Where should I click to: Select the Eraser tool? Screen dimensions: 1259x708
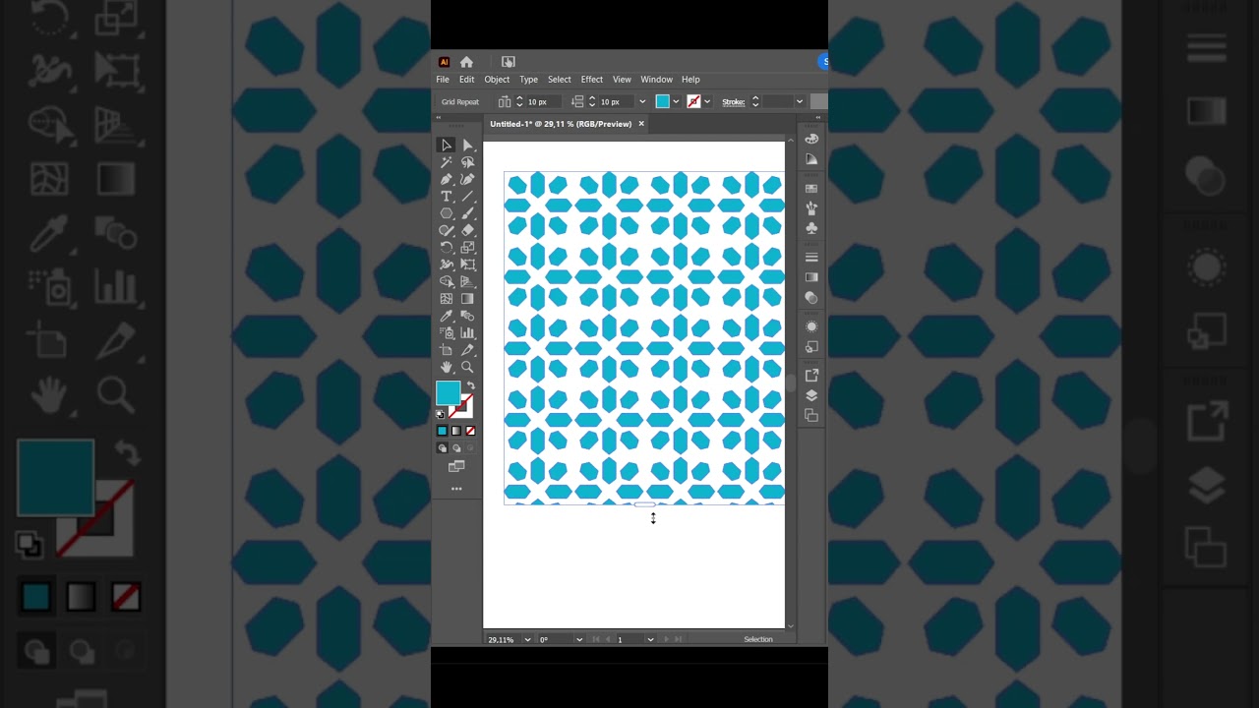tap(468, 230)
